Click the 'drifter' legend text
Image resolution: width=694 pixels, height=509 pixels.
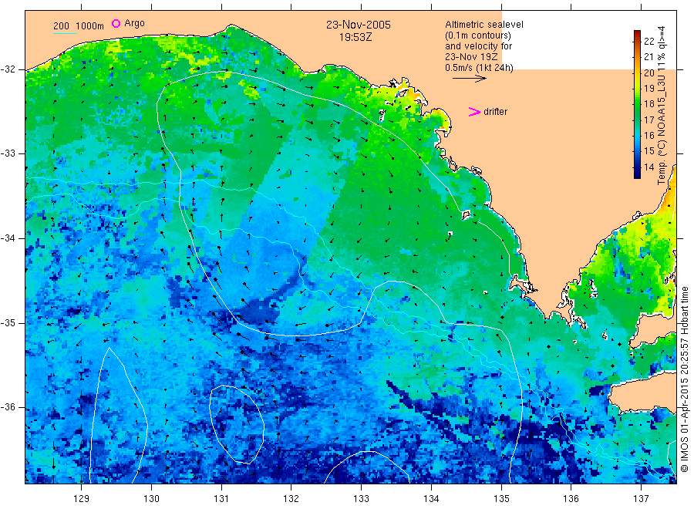pos(495,112)
